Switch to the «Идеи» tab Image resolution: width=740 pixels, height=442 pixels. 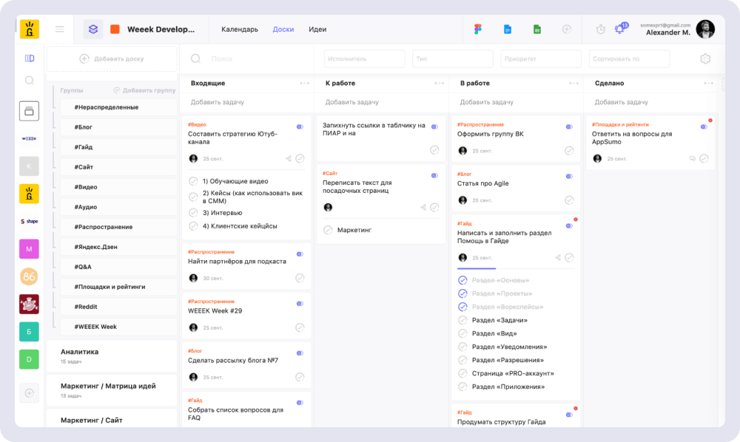[x=317, y=30]
